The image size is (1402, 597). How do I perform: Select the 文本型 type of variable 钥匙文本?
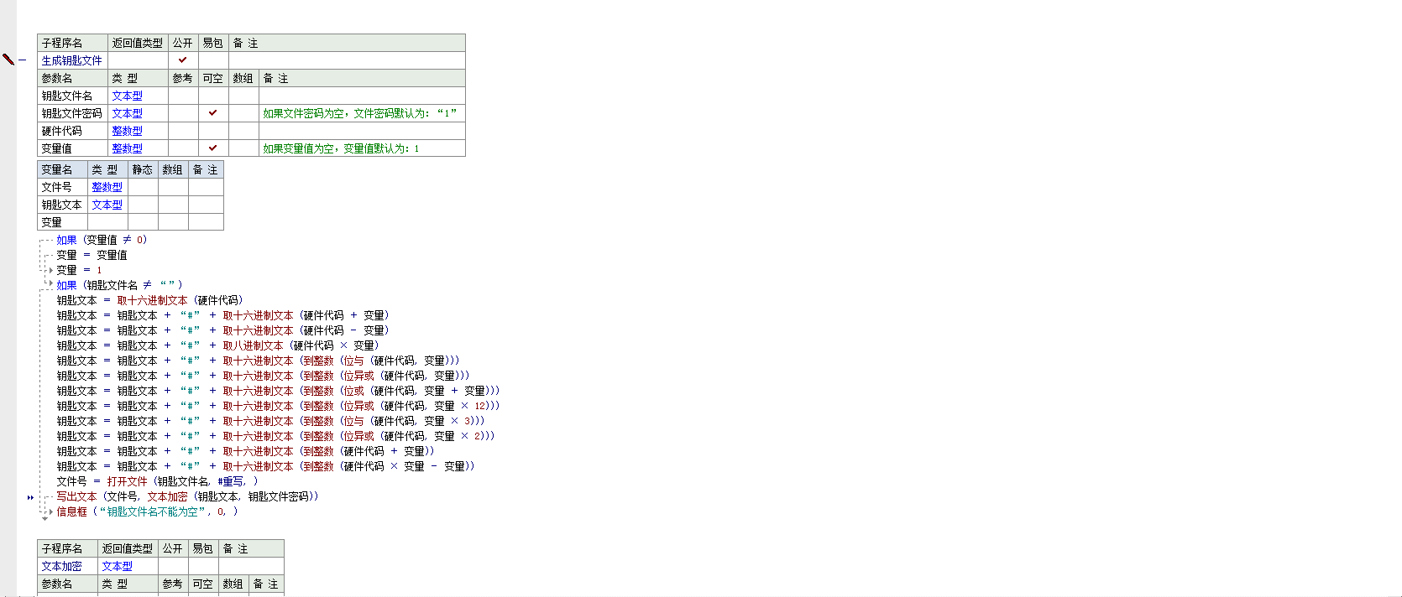107,205
